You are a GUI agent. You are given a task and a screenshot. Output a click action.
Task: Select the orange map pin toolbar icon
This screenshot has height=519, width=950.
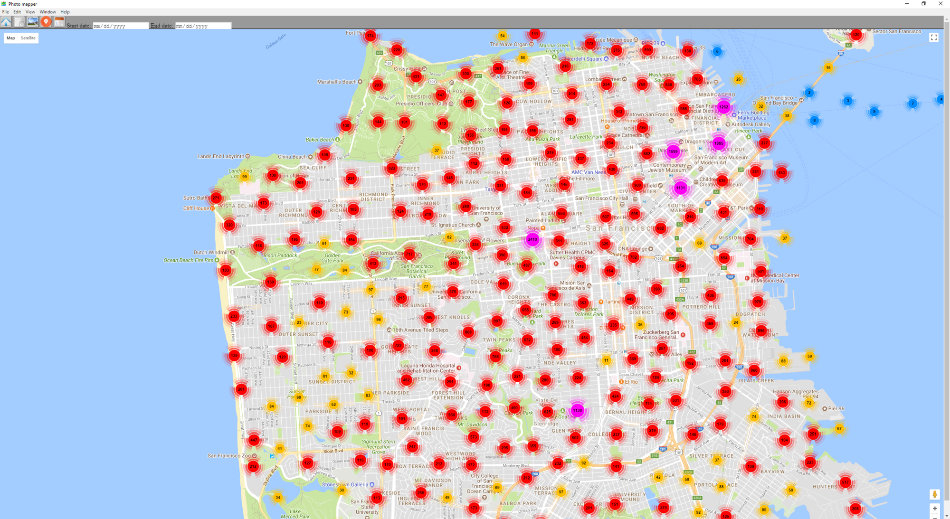tap(46, 21)
